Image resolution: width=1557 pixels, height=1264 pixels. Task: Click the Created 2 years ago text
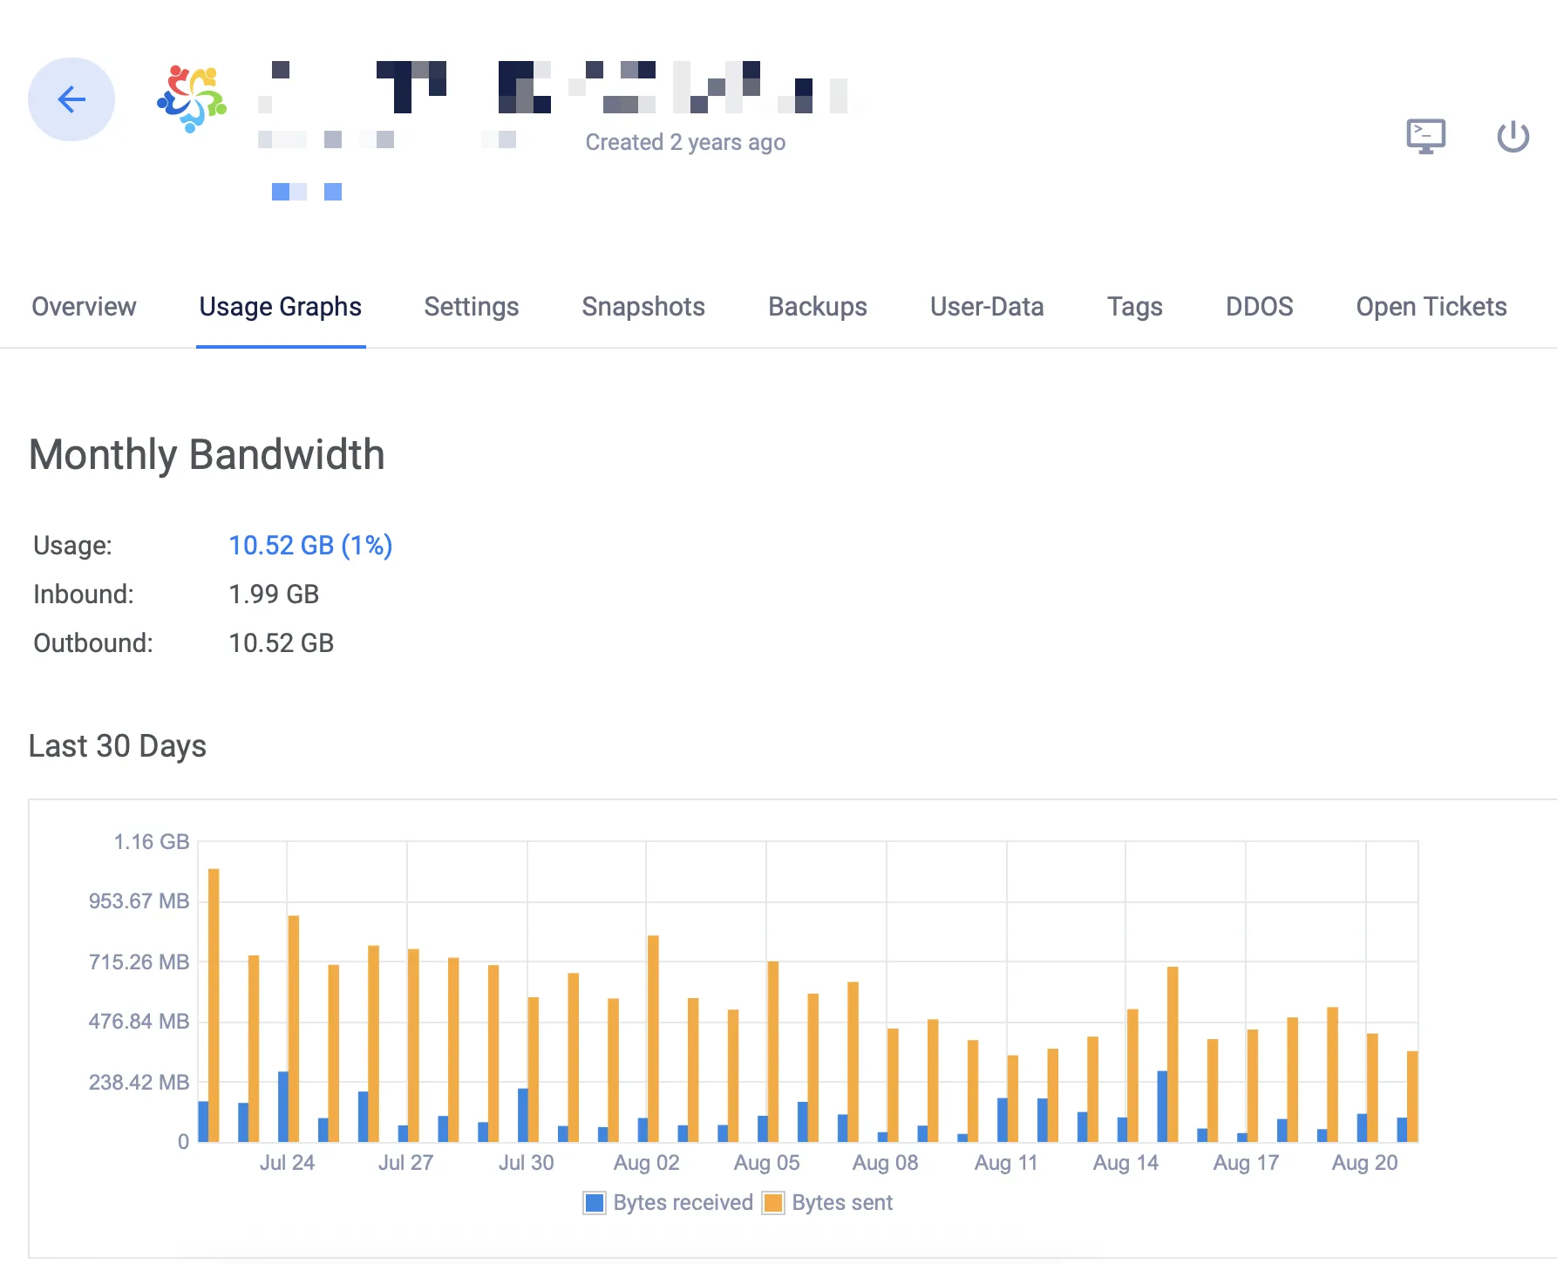click(685, 142)
